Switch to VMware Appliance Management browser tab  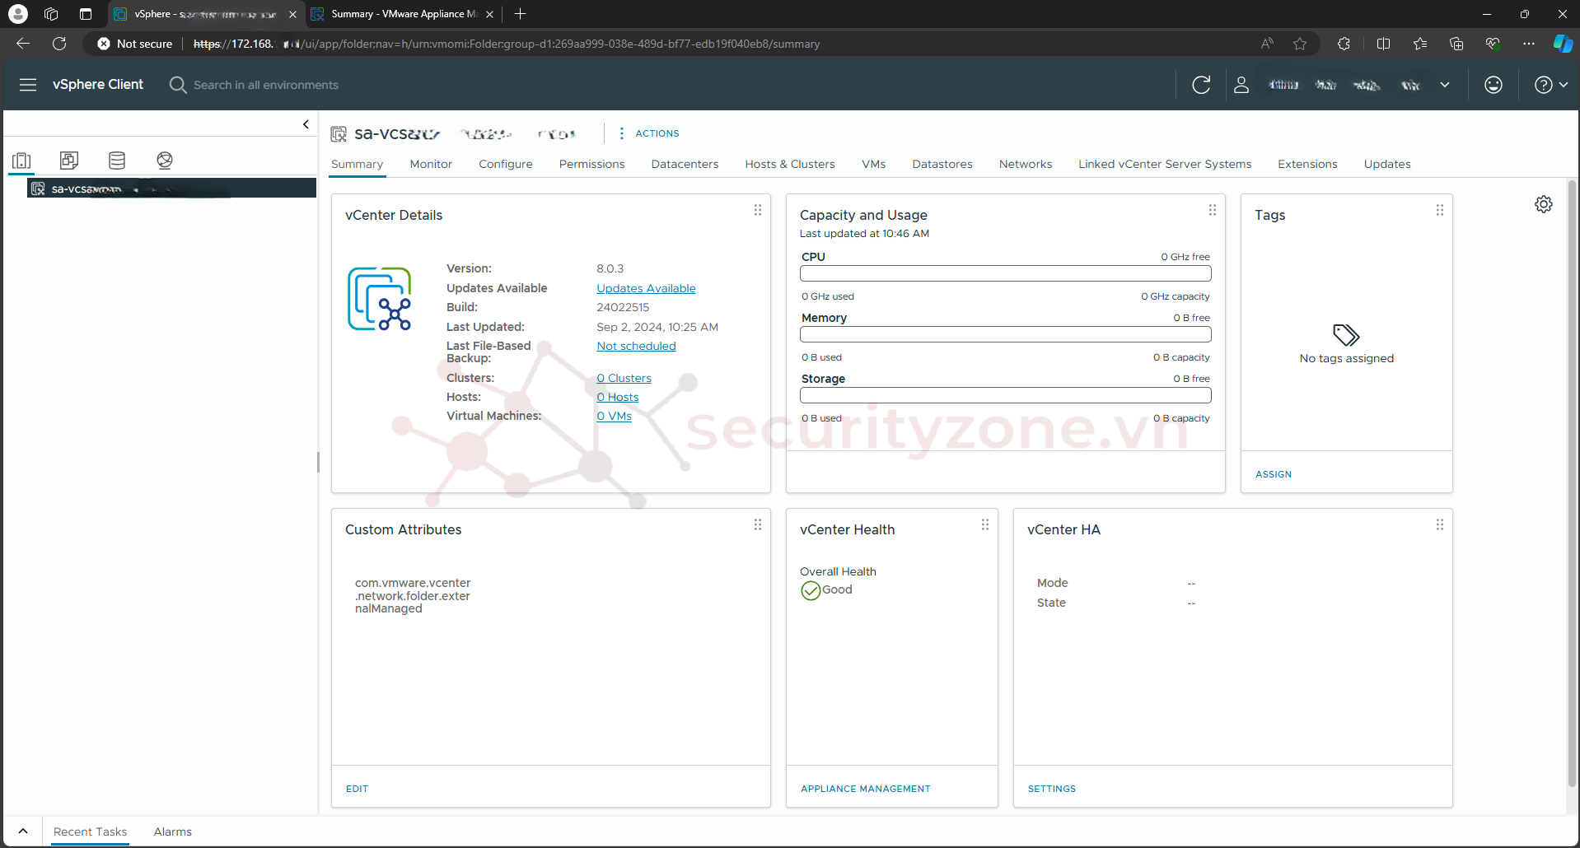pos(403,14)
